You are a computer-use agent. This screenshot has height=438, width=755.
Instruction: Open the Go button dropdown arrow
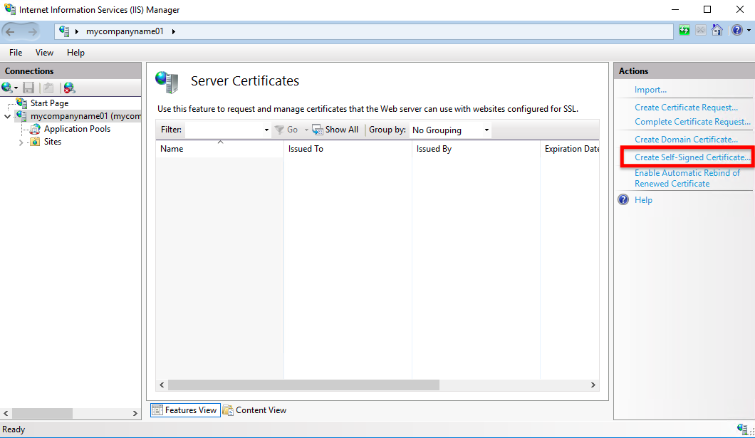[306, 130]
